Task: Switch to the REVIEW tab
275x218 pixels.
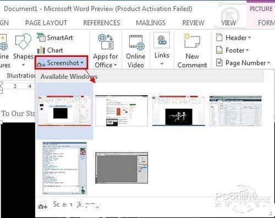Action: click(193, 23)
